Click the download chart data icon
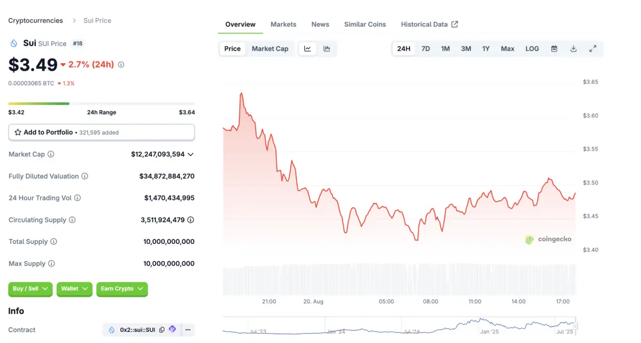This screenshot has height=343, width=641. [x=574, y=49]
